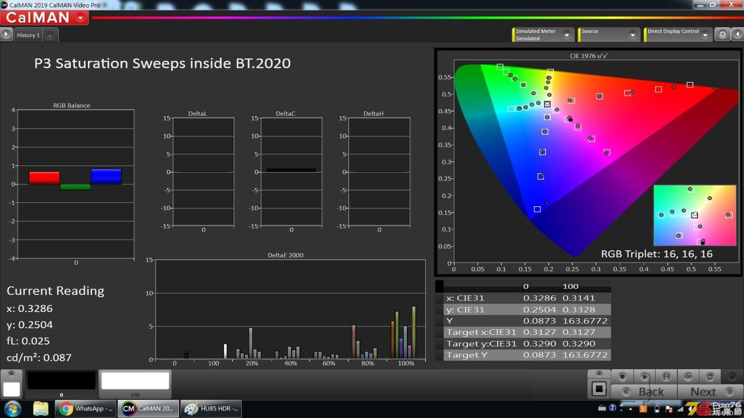Viewport: 744px width, 418px height.
Task: Click the Action Center flag icon
Action: click(669, 409)
